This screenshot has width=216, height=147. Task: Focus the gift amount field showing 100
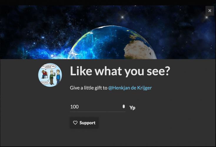tap(97, 107)
